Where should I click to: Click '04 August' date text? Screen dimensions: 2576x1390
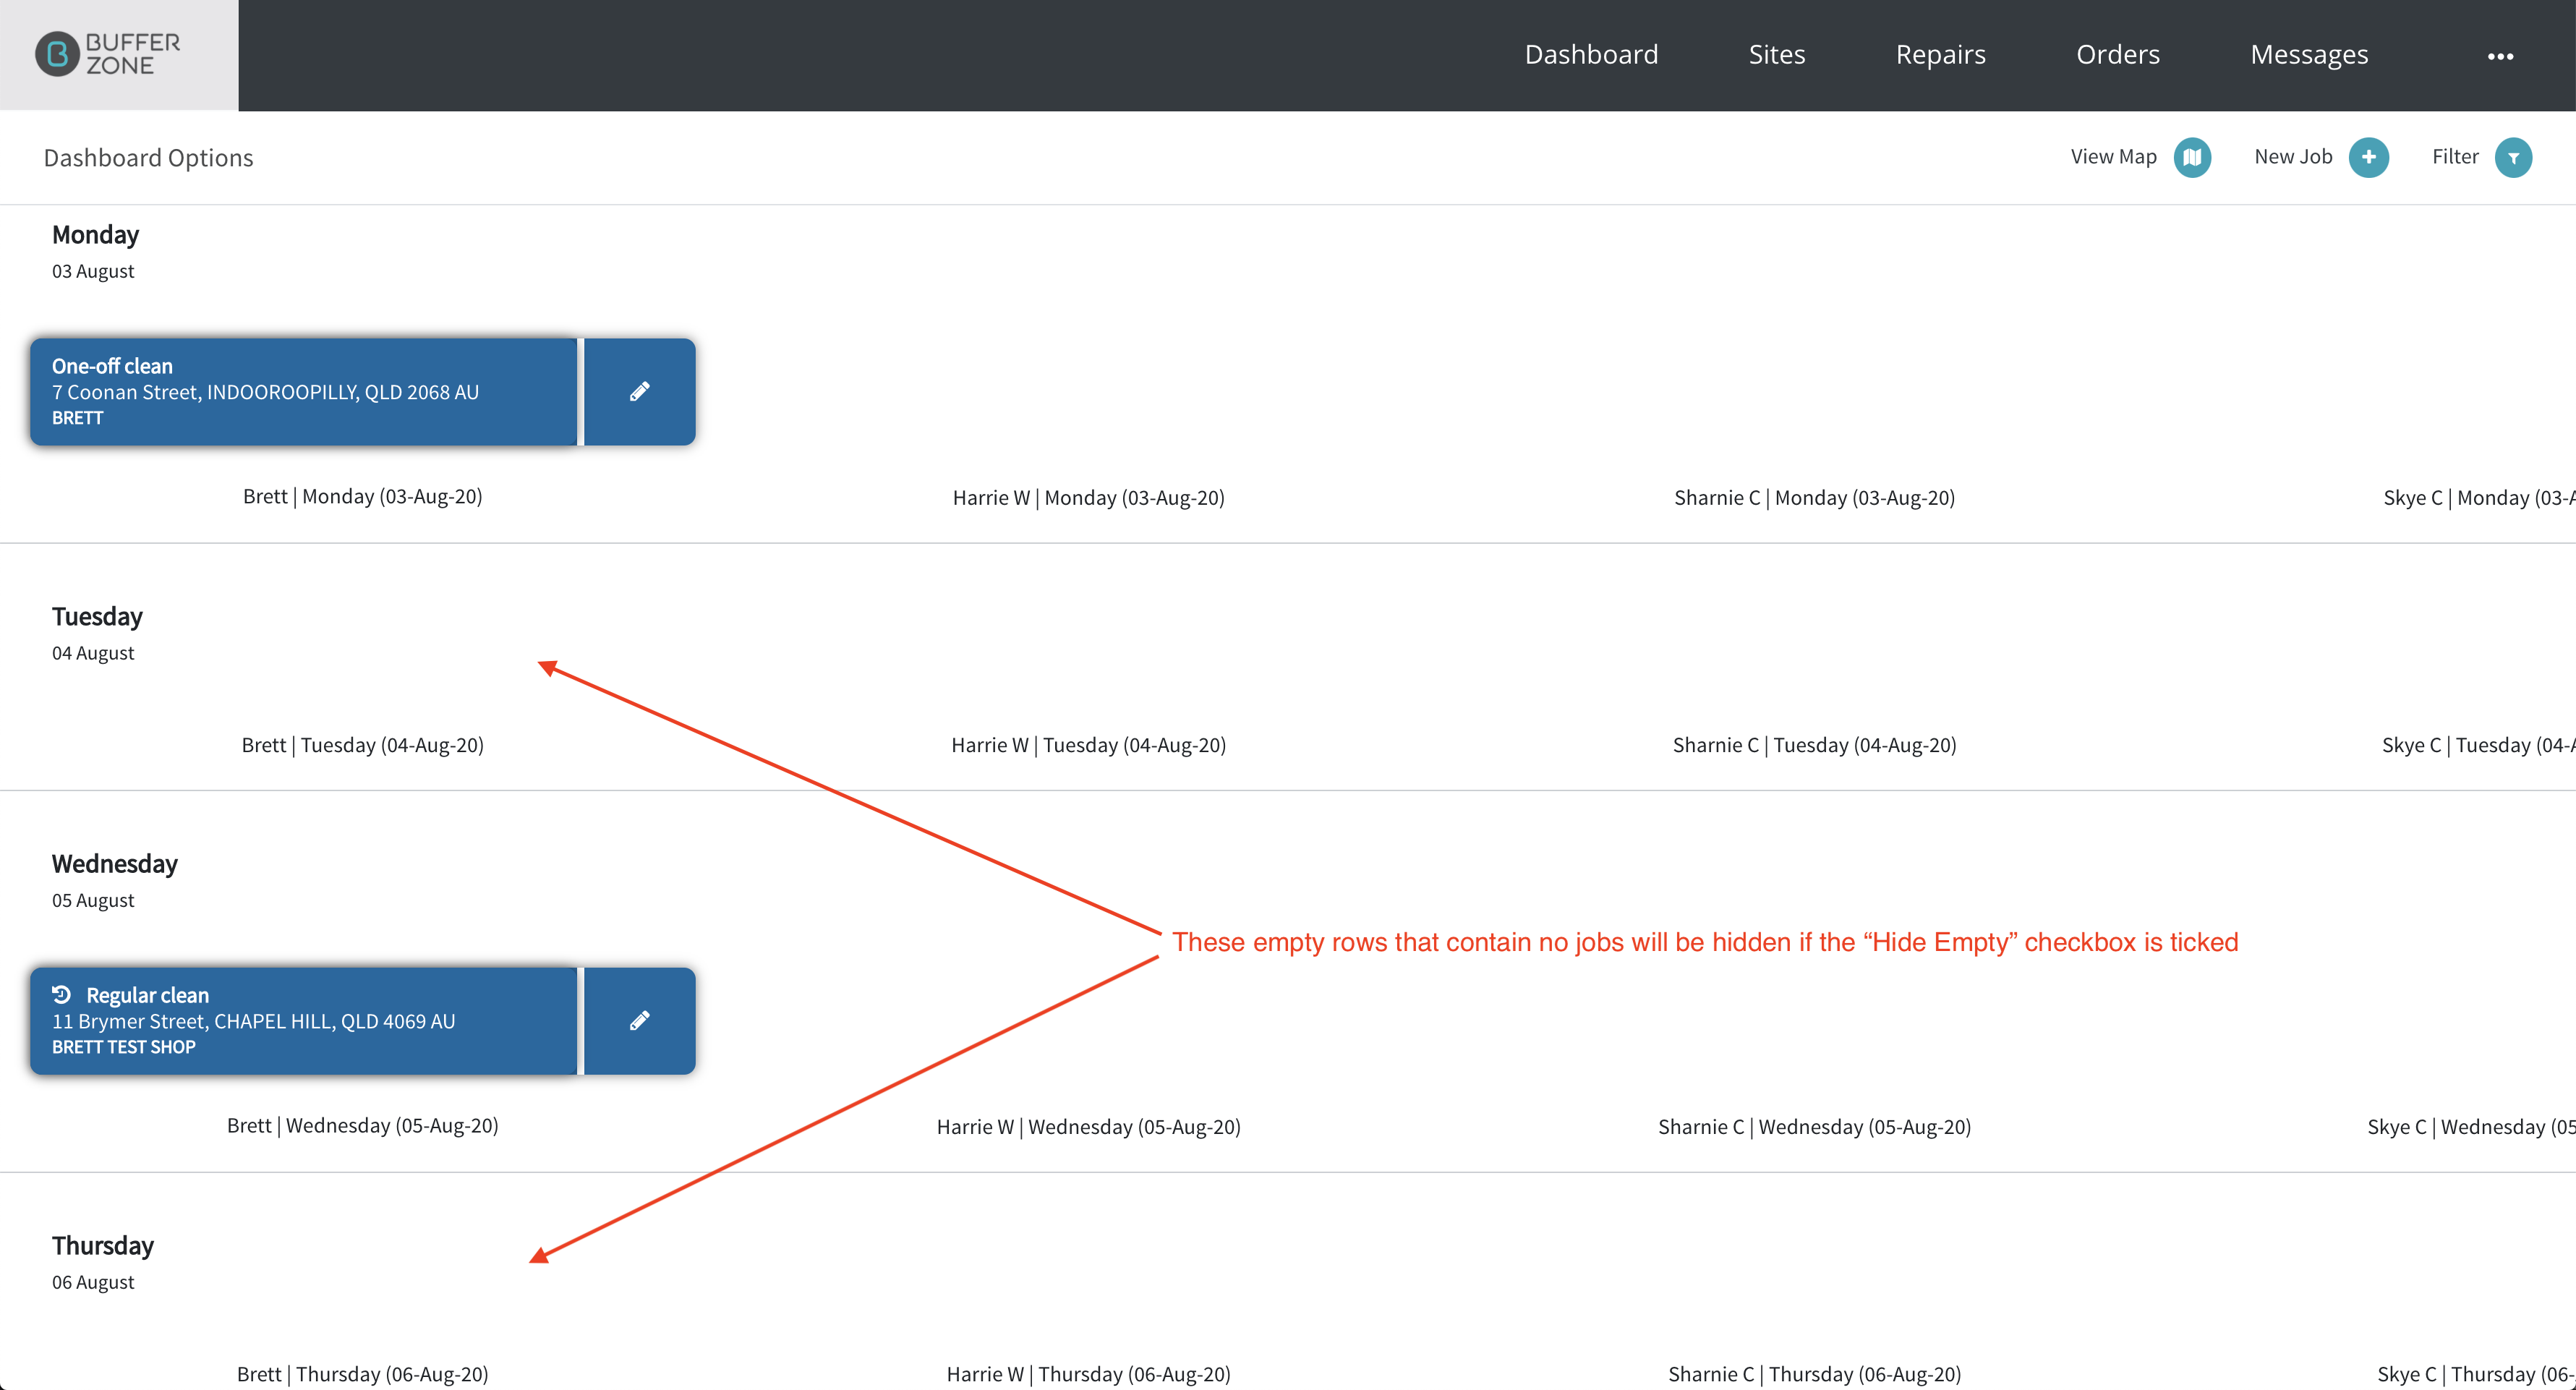click(93, 654)
